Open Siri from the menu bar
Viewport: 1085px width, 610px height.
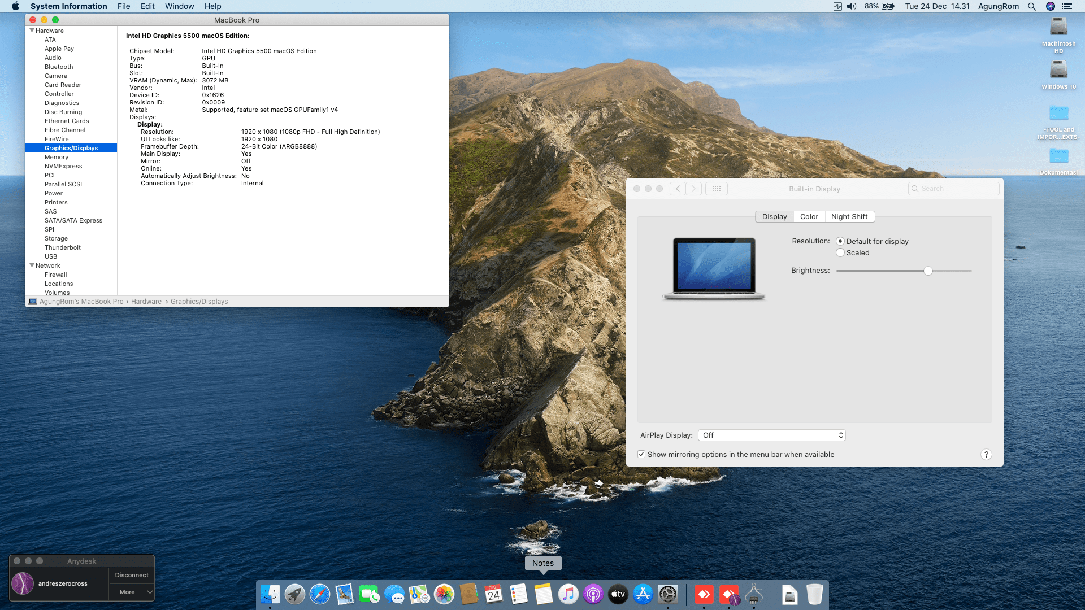[1051, 6]
